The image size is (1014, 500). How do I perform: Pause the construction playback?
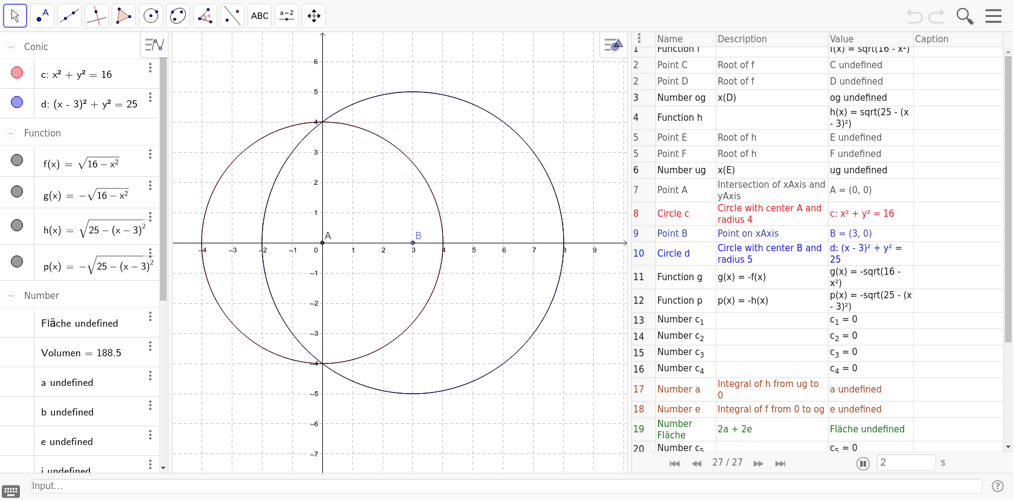pyautogui.click(x=863, y=464)
